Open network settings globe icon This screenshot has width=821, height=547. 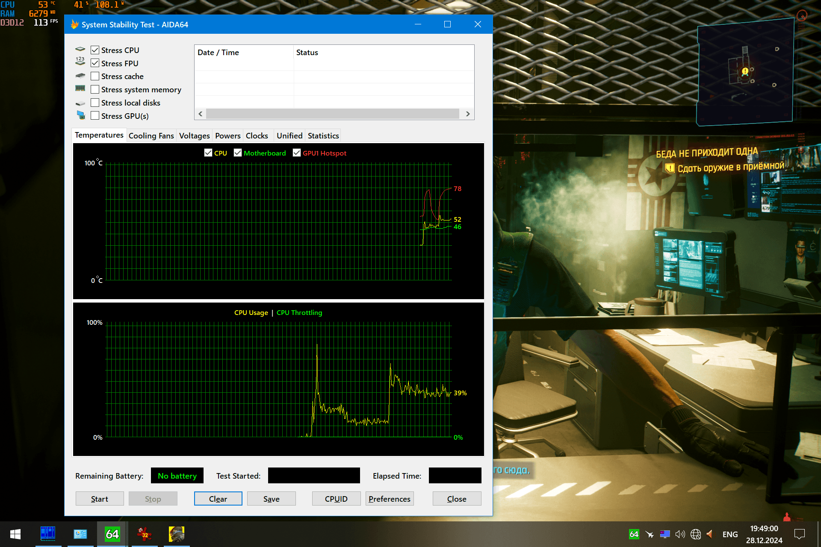pyautogui.click(x=696, y=534)
